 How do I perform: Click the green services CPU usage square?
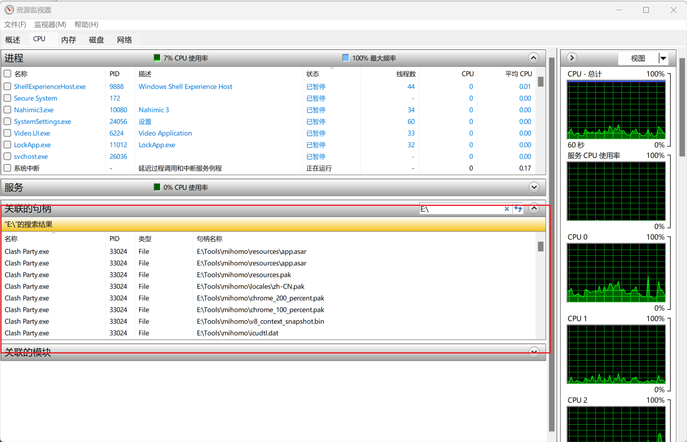coord(157,187)
